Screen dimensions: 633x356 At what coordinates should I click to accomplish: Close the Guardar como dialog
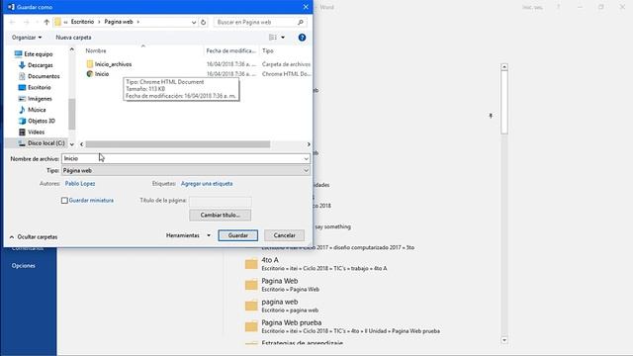[306, 7]
